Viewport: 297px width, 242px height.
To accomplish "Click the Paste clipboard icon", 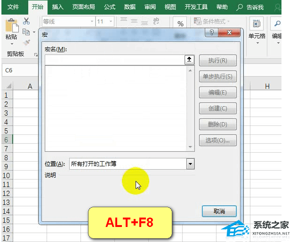I will click(12, 25).
